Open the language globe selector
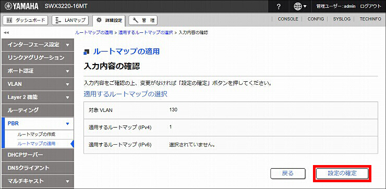Viewport: 386px width, 189px height. 300,6
